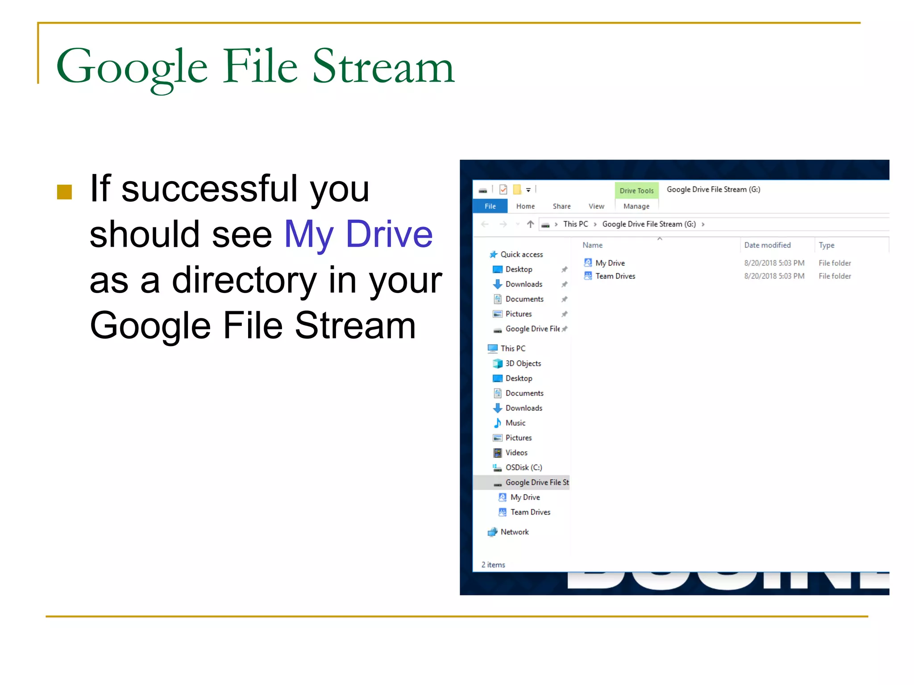This screenshot has height=685, width=914.
Task: Open Pictures under This PC
Action: tap(519, 438)
